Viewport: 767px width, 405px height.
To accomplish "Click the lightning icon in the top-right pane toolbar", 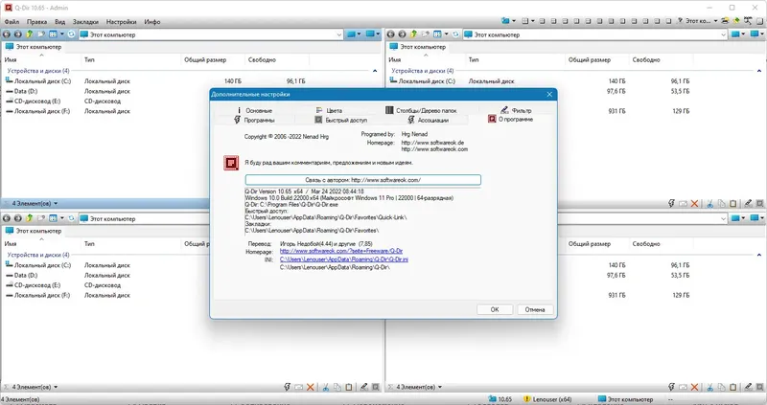I will [671, 203].
